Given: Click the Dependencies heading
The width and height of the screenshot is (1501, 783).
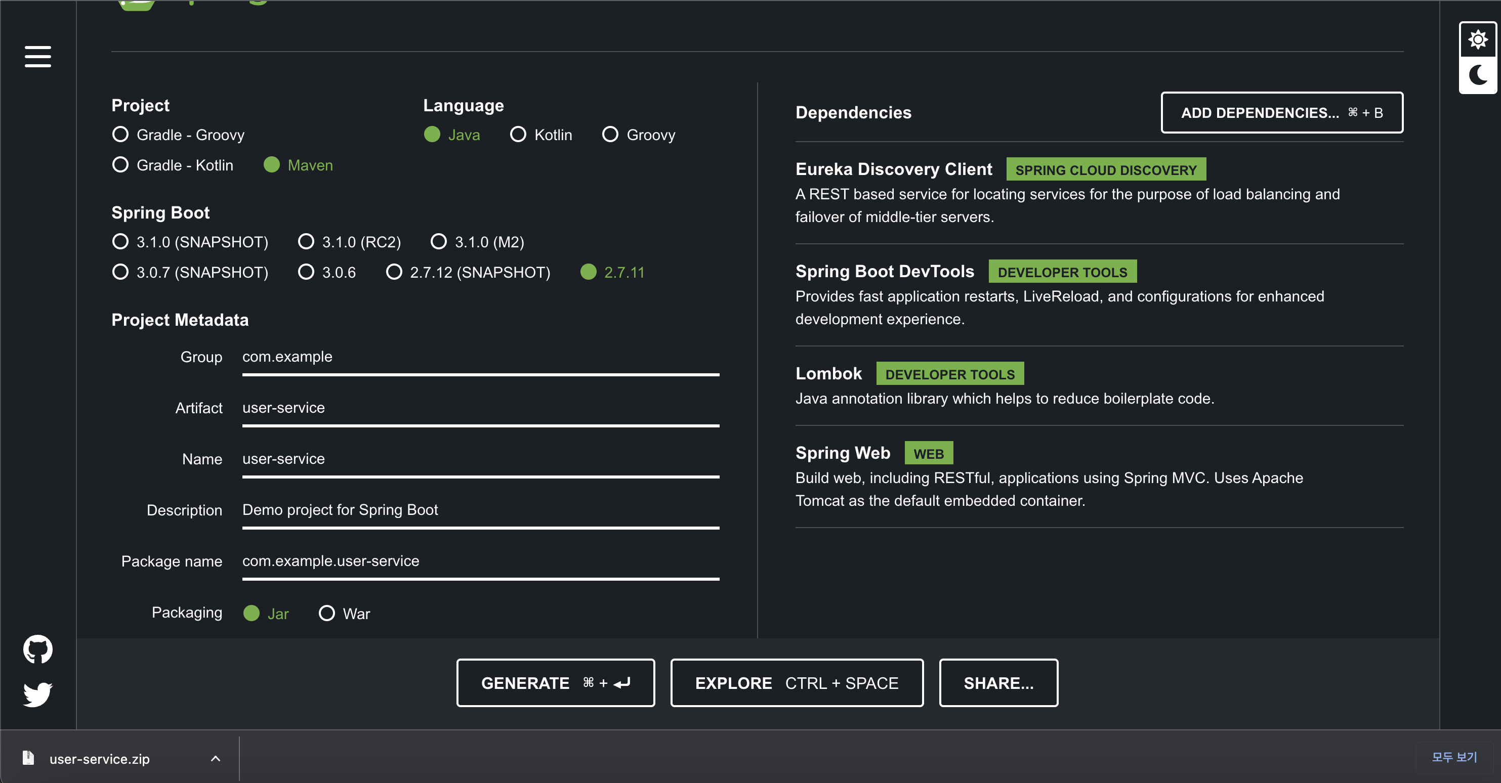Looking at the screenshot, I should tap(853, 112).
